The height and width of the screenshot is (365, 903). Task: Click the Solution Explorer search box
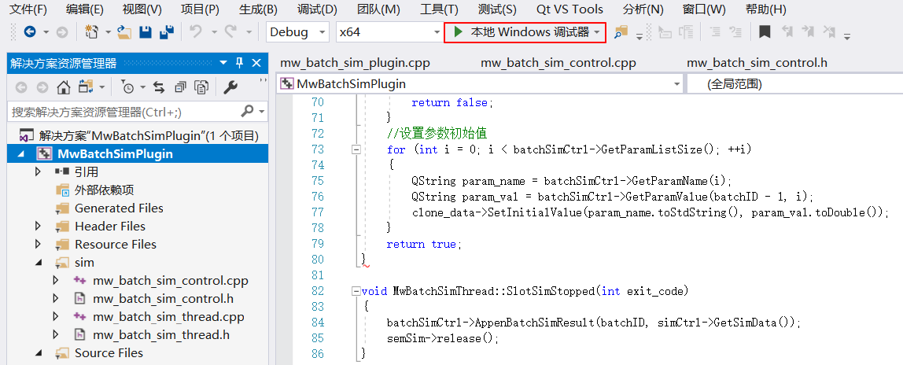pos(126,112)
